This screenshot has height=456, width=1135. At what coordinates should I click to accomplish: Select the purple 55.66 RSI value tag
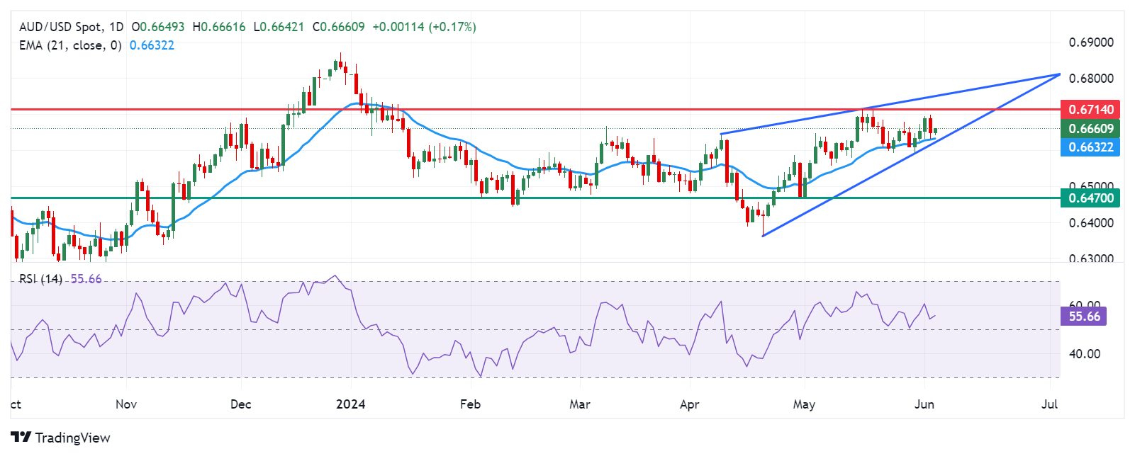coord(1084,316)
